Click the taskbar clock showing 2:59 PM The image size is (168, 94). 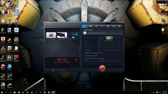(165, 92)
